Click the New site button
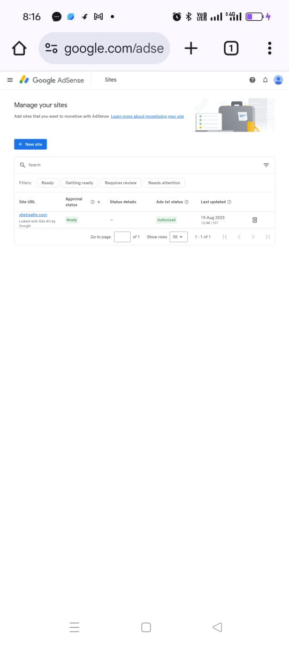This screenshot has width=289, height=645. tap(31, 144)
